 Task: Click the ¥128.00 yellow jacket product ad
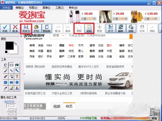point(145,17)
